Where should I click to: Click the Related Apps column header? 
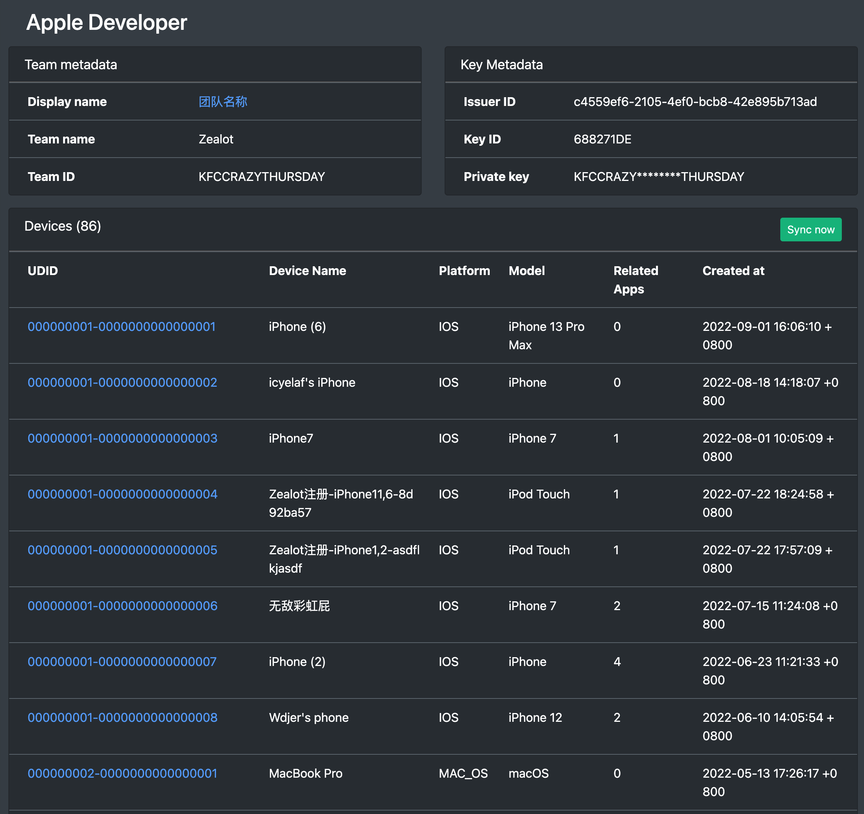(x=635, y=280)
